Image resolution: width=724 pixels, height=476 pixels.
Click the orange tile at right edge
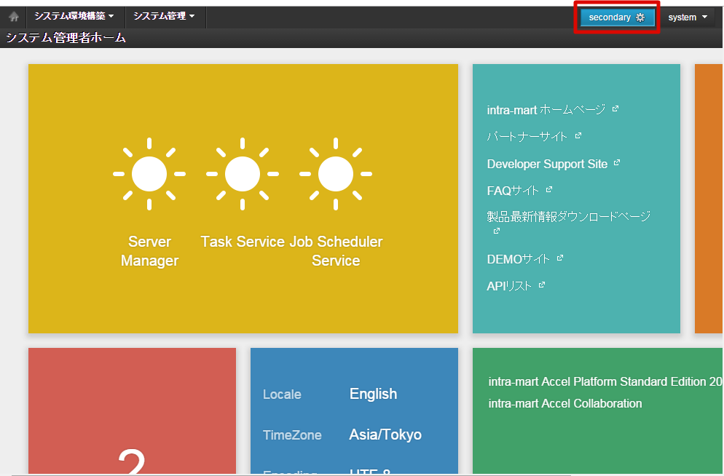(x=708, y=198)
